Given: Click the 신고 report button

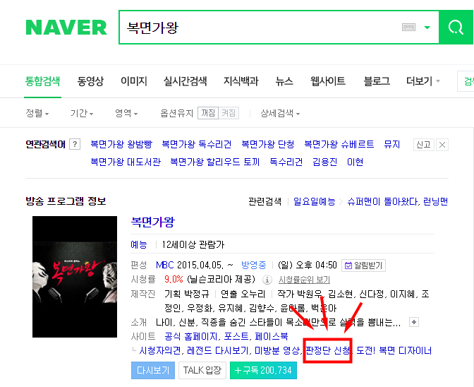Looking at the screenshot, I should coord(423,145).
